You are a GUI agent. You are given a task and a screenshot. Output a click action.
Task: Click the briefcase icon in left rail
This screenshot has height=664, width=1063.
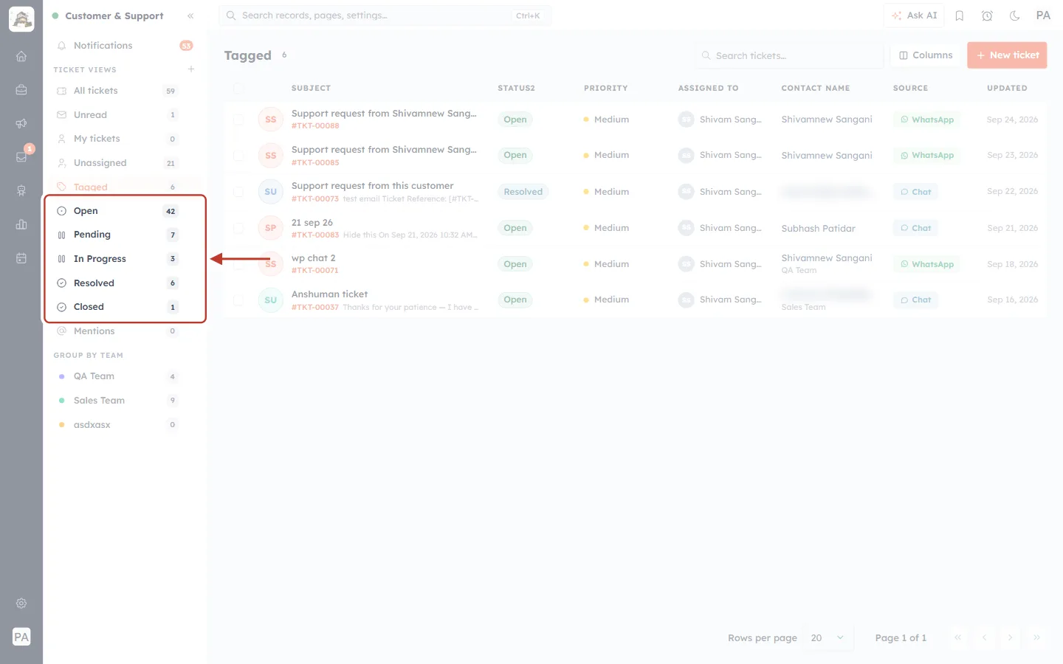21,90
